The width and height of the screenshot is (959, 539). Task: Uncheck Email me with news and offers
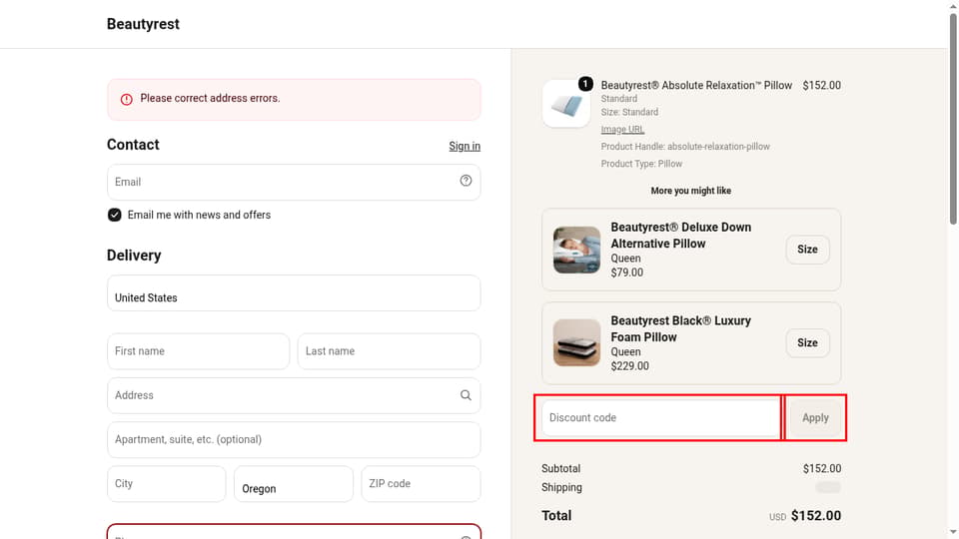pyautogui.click(x=114, y=215)
